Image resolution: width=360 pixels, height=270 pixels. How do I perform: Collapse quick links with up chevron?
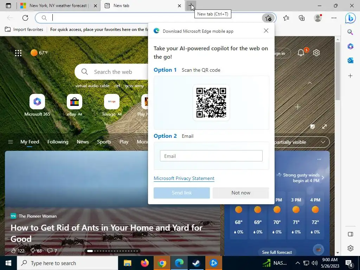point(310,83)
